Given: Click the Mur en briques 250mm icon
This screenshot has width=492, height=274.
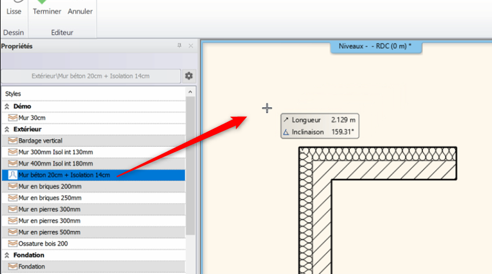Looking at the screenshot, I should [x=13, y=198].
